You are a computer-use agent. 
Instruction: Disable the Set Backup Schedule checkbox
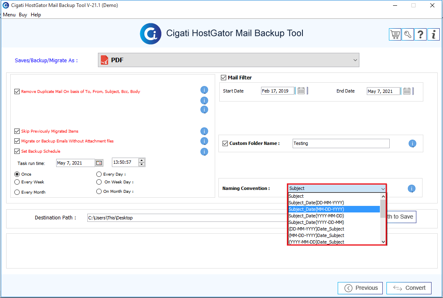tap(17, 151)
